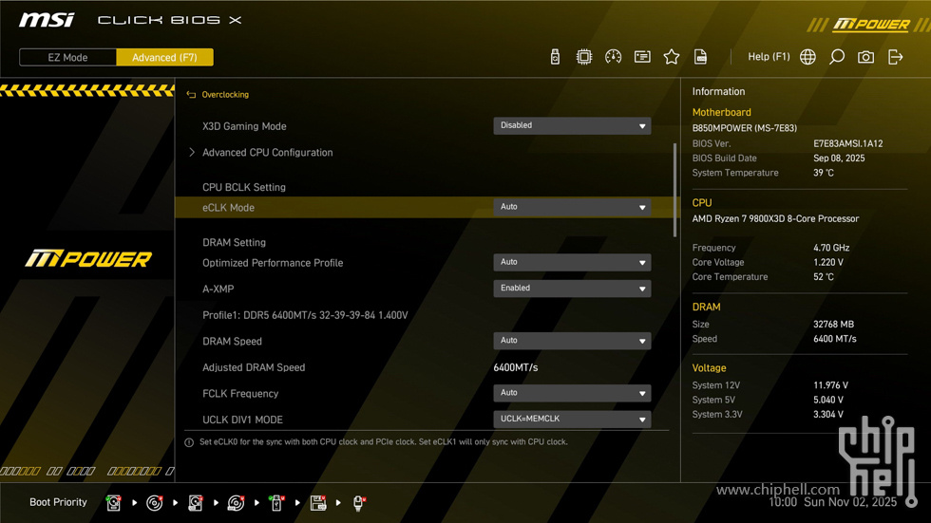Click the settings list vertical scrollbar
The height and width of the screenshot is (523, 931).
pyautogui.click(x=674, y=190)
